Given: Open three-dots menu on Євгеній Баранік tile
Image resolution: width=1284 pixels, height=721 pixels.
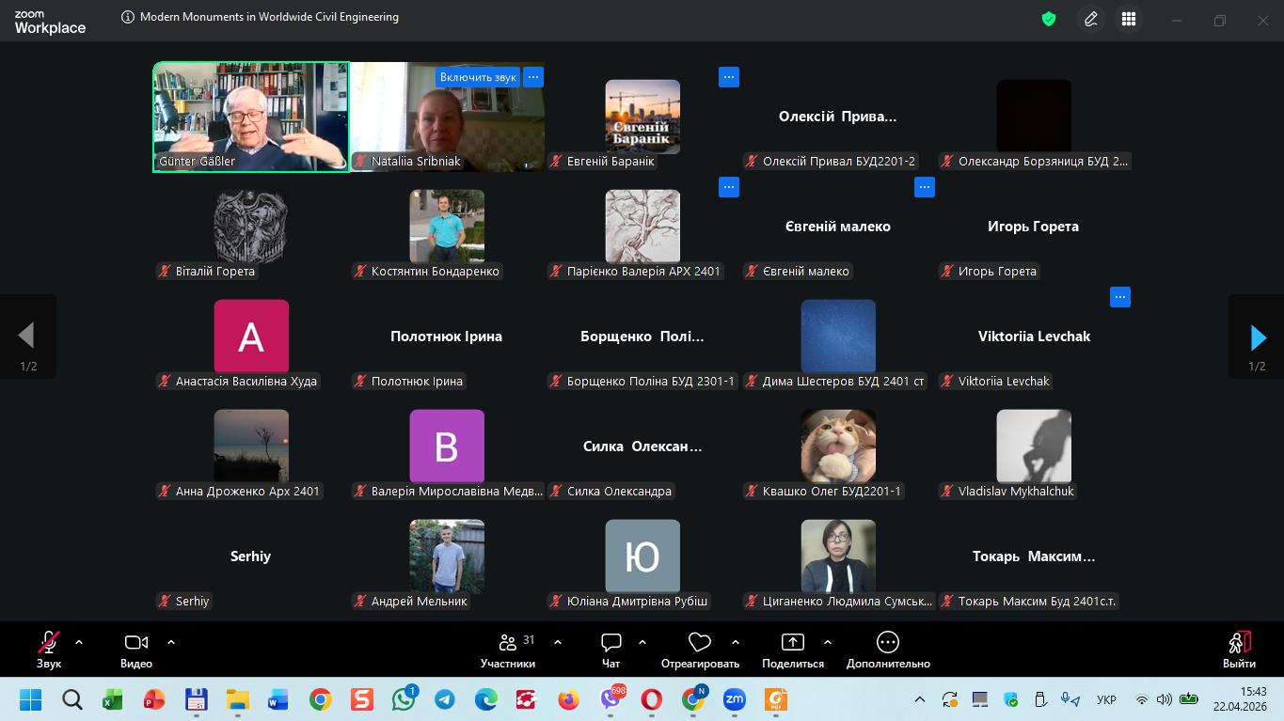Looking at the screenshot, I should click(x=729, y=77).
